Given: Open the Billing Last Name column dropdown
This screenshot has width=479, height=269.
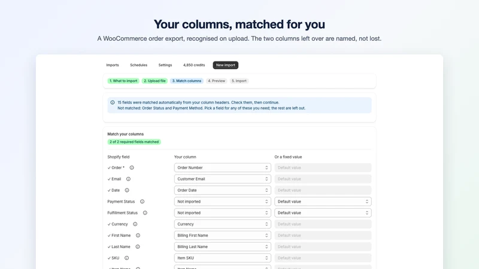Looking at the screenshot, I should [x=222, y=247].
